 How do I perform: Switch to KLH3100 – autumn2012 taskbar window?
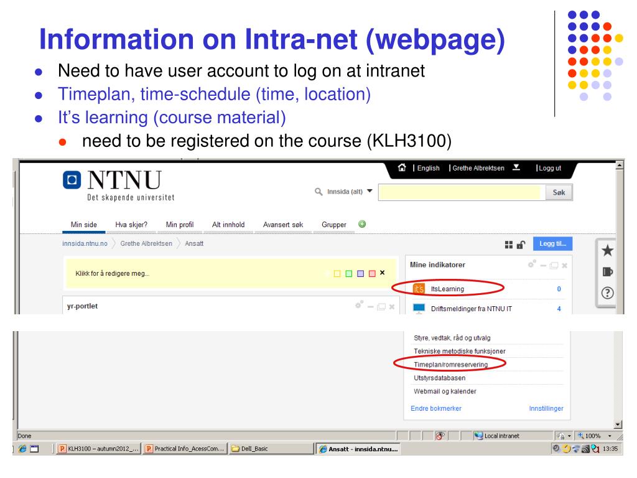point(99,449)
